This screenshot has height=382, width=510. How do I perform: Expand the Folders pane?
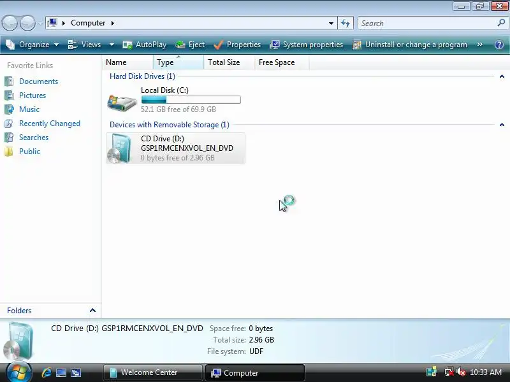click(x=92, y=310)
